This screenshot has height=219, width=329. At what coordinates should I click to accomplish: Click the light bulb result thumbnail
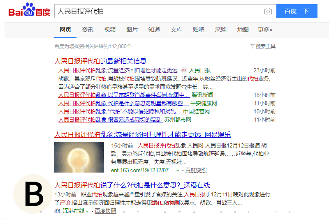79,157
